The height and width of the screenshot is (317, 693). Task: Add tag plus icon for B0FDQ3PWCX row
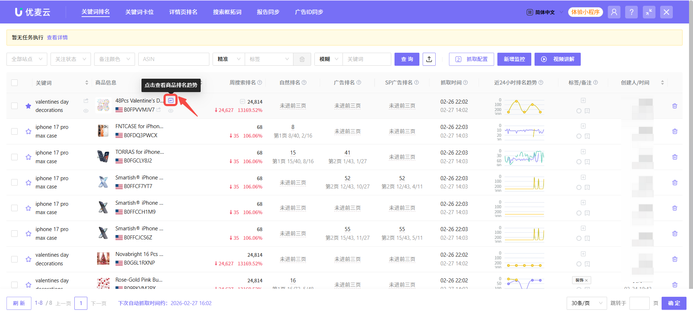click(x=583, y=126)
